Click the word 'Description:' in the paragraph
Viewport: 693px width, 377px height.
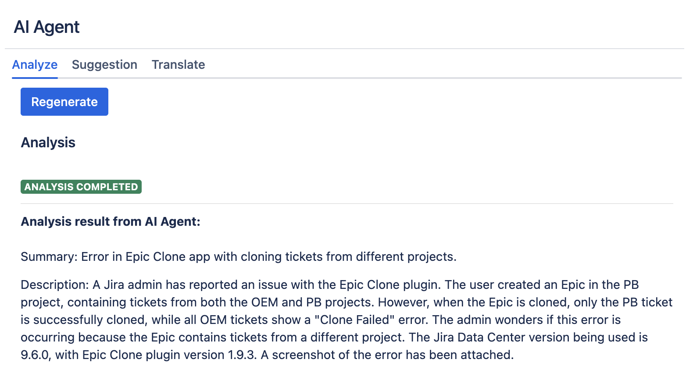click(x=55, y=285)
